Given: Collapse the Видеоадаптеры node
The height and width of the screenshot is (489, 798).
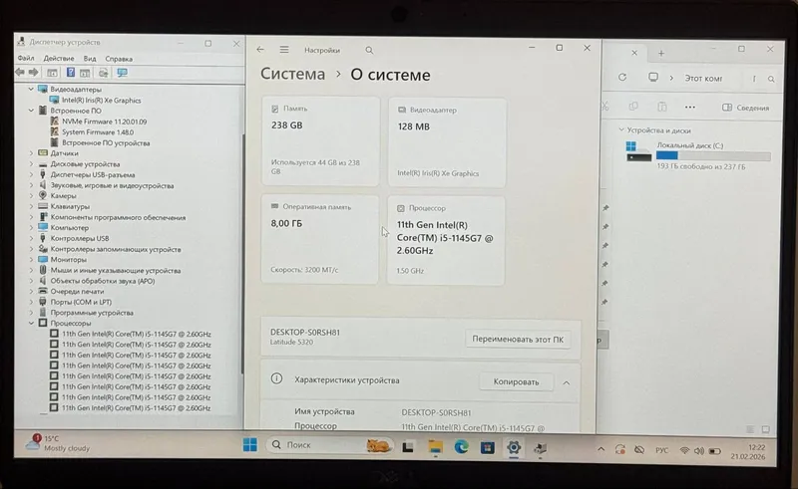Looking at the screenshot, I should pos(31,89).
